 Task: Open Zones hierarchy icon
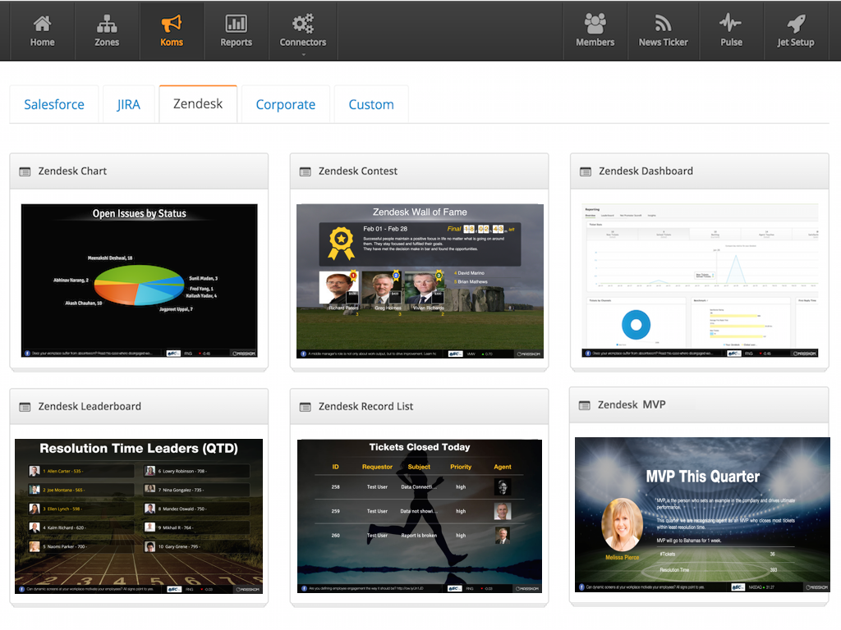(107, 24)
